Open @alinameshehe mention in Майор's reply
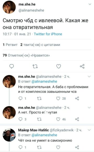The width and height of the screenshot is (94, 152). [44, 135]
